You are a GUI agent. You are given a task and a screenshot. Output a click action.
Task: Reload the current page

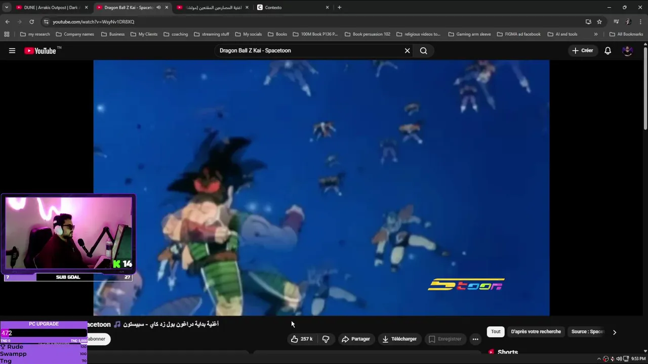pos(31,22)
